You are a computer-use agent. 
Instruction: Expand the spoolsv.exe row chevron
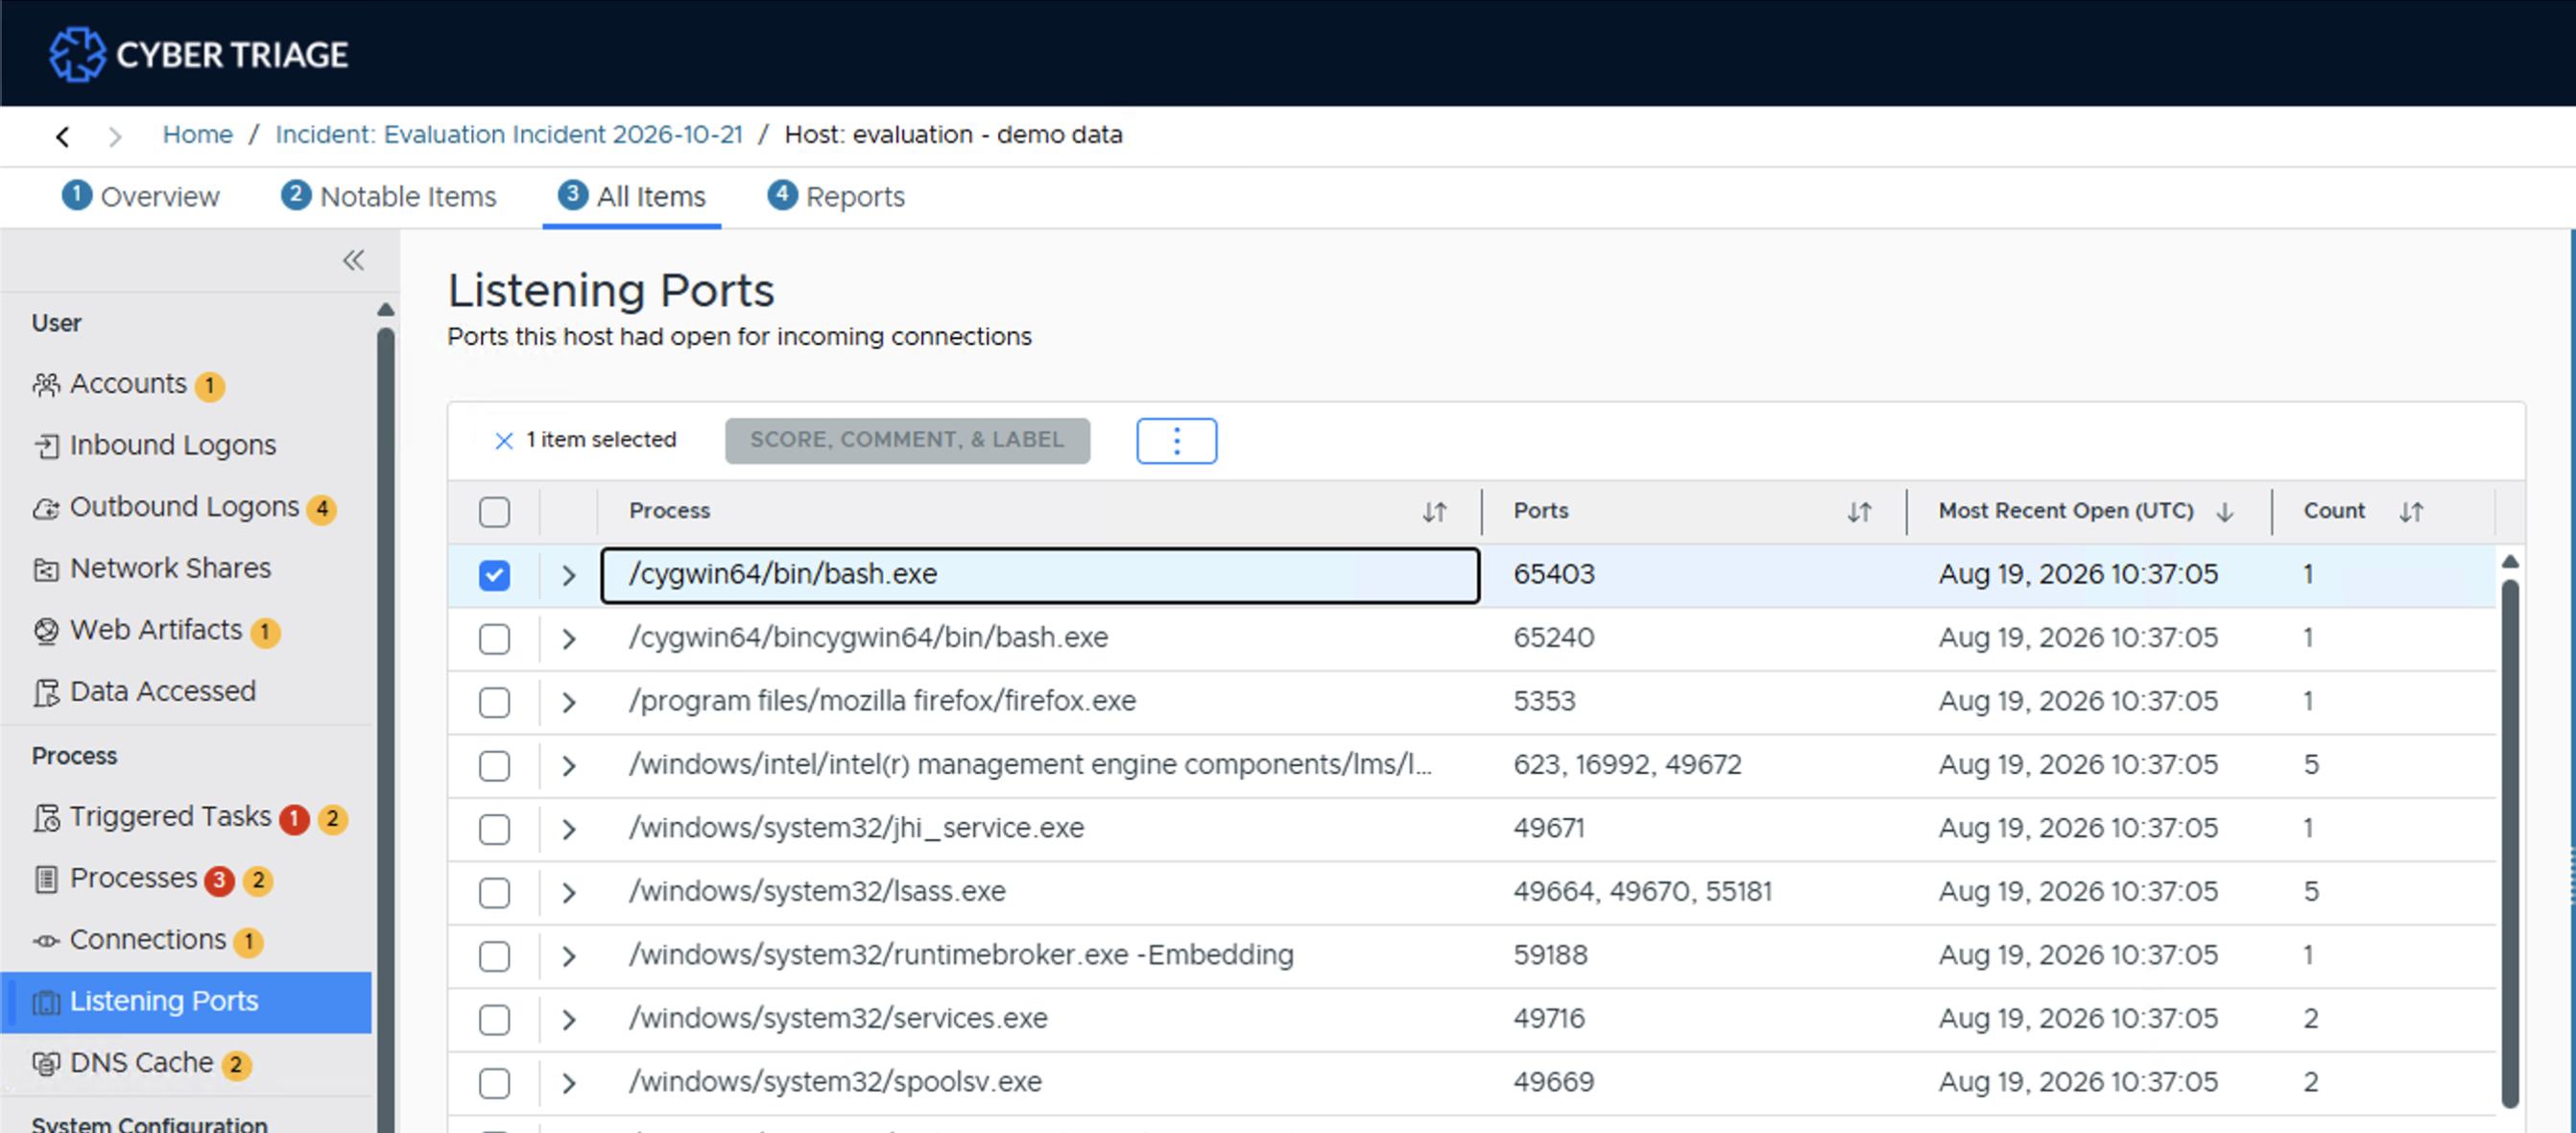point(568,1082)
